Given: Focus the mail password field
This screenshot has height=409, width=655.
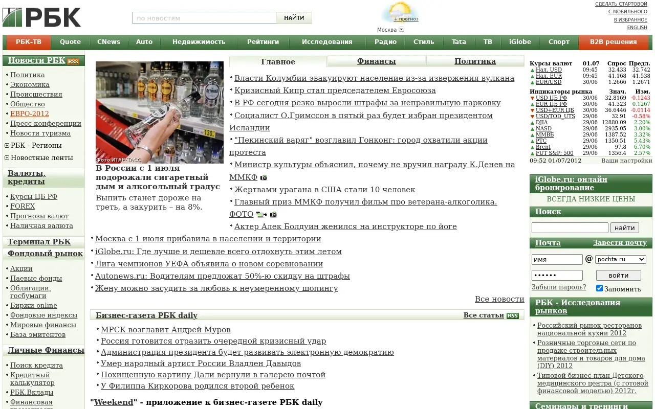Looking at the screenshot, I should 557,275.
